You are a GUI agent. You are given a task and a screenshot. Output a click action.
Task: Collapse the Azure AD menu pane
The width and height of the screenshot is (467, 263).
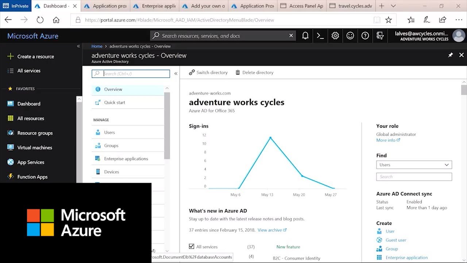click(176, 73)
